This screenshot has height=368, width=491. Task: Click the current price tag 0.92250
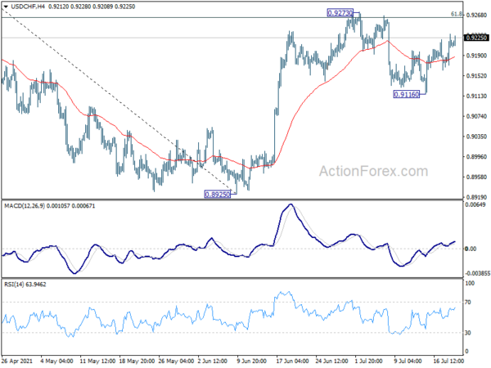point(476,38)
